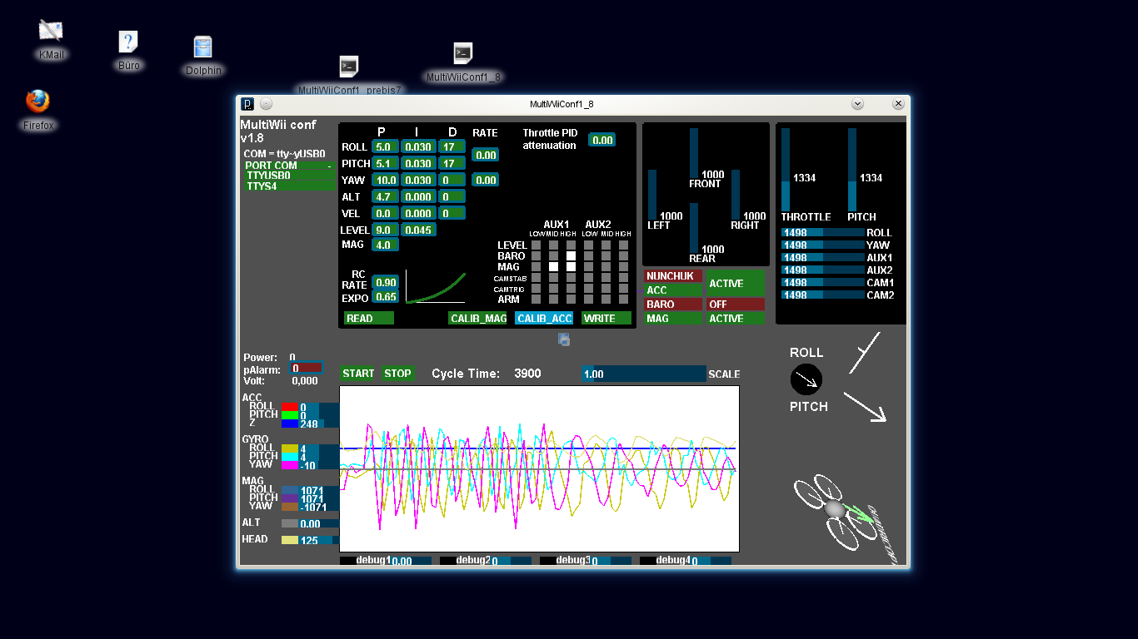Click the VEL I value field

click(x=417, y=213)
